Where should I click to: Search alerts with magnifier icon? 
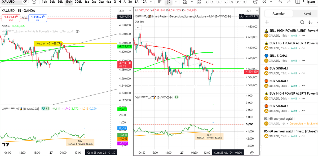302,22
